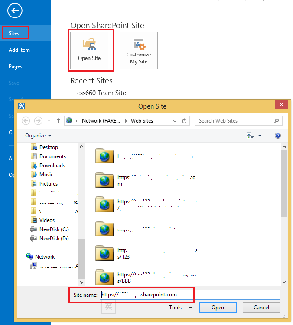Viewport: 293px width, 325px height.
Task: Select Downloads in navigation pane
Action: click(52, 166)
